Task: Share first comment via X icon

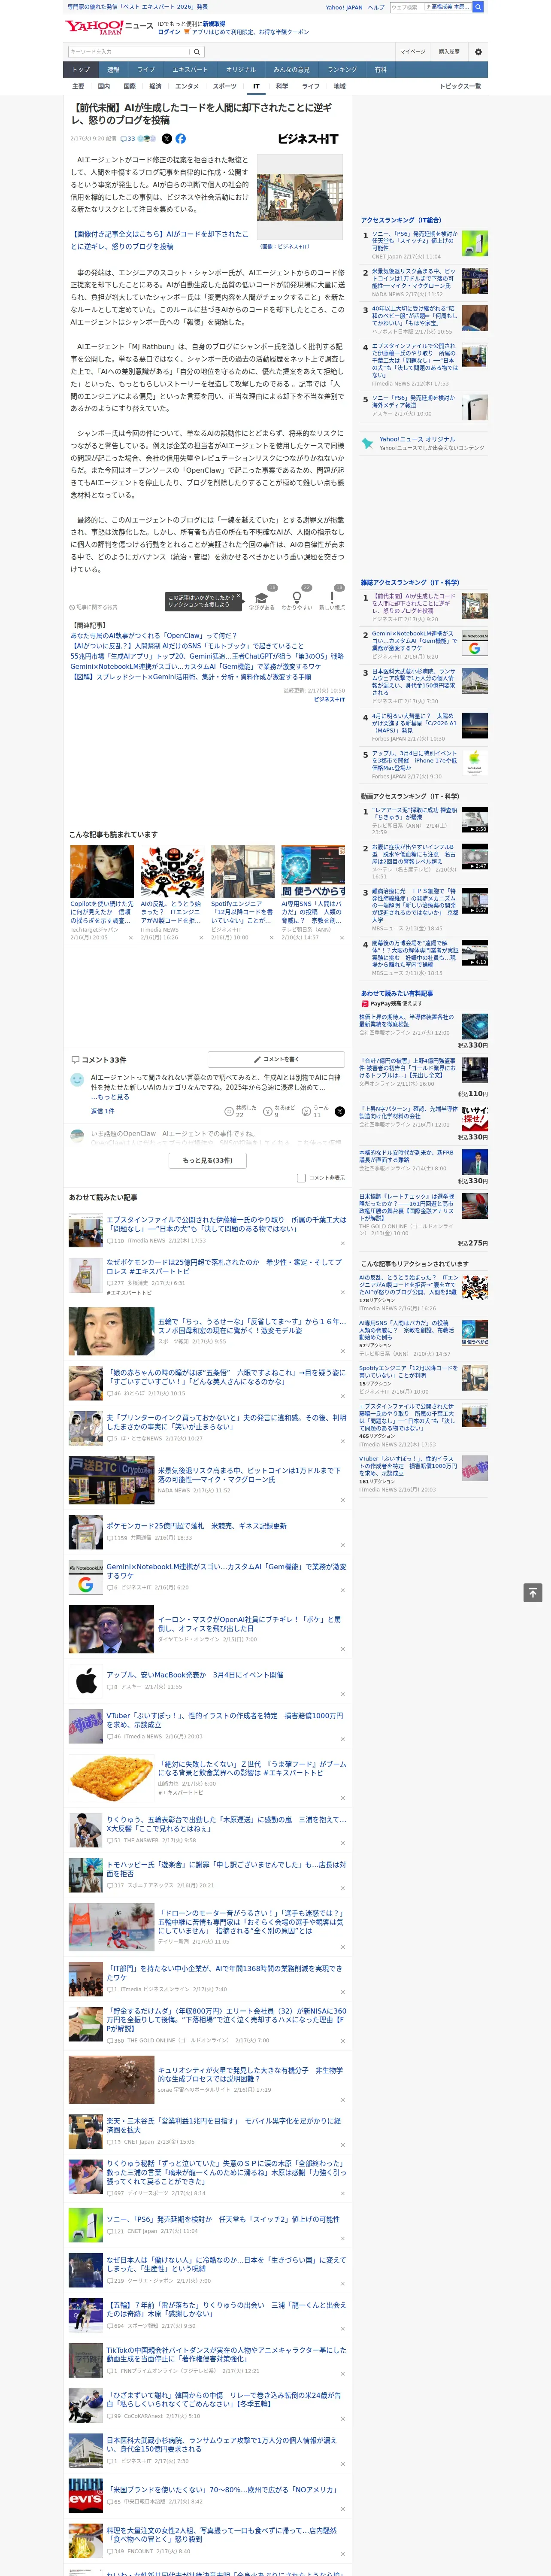Action: [340, 1111]
